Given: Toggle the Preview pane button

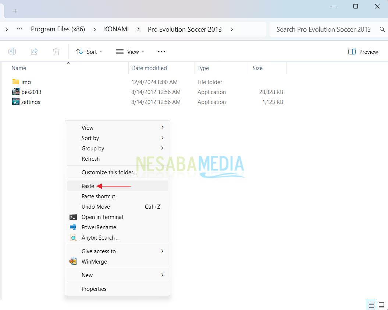Looking at the screenshot, I should coord(363,52).
